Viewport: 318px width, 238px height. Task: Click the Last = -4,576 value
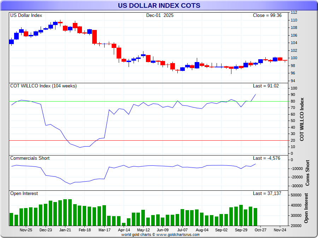click(x=266, y=158)
